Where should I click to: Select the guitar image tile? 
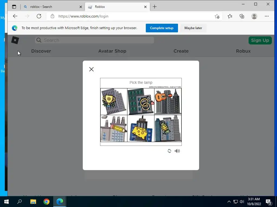[x=168, y=102]
